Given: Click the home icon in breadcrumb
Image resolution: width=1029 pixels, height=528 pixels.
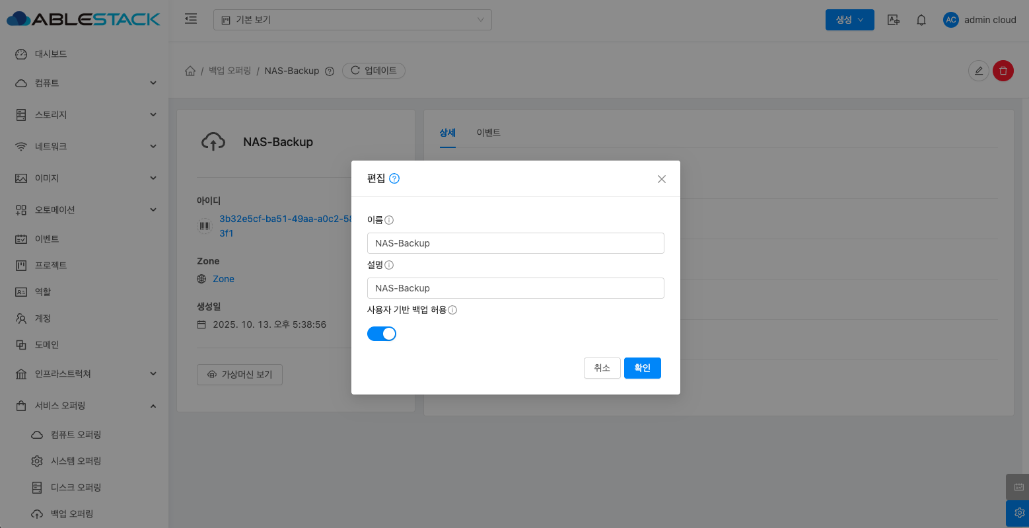Looking at the screenshot, I should (190, 71).
